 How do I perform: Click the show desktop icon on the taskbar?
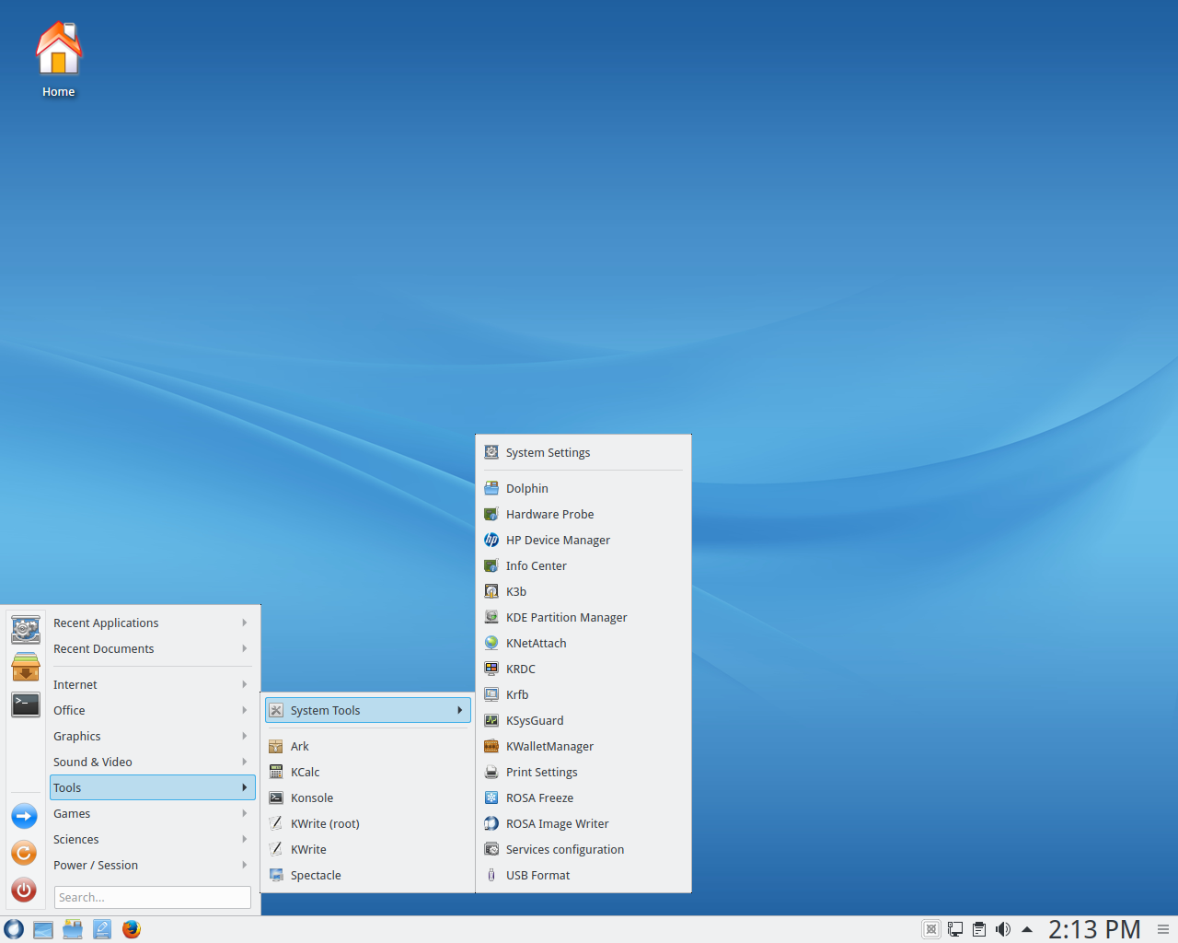click(x=43, y=929)
